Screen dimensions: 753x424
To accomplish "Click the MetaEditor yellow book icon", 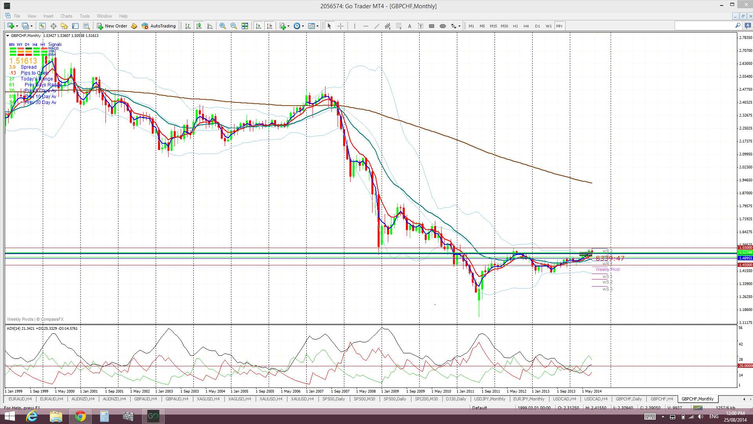I will click(x=134, y=26).
